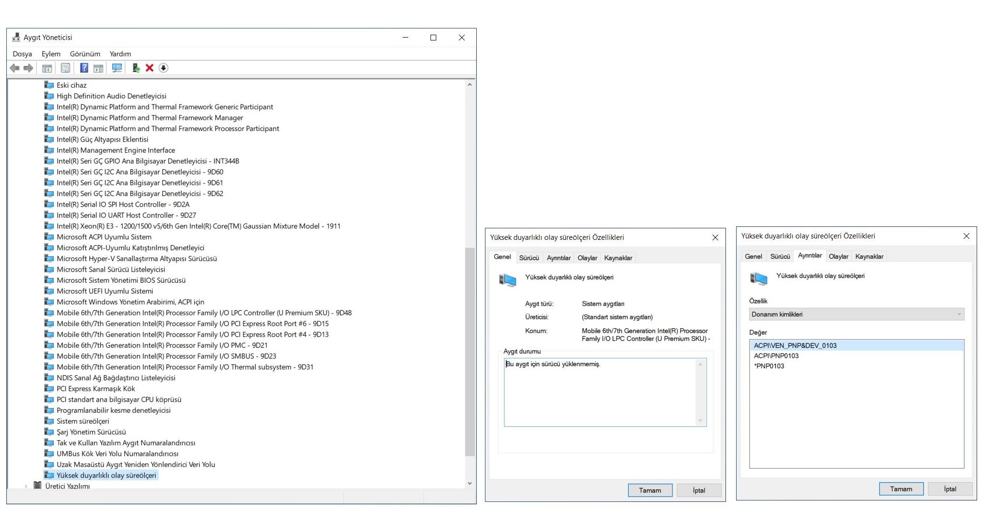The height and width of the screenshot is (526, 994).
Task: Click the Forward arrow toolbar icon
Action: point(28,68)
